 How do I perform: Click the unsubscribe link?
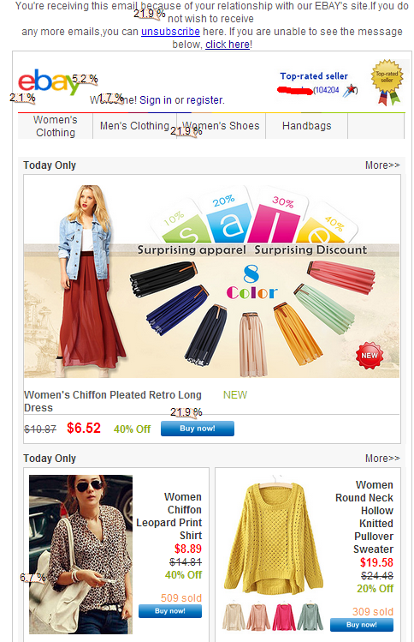[x=170, y=32]
